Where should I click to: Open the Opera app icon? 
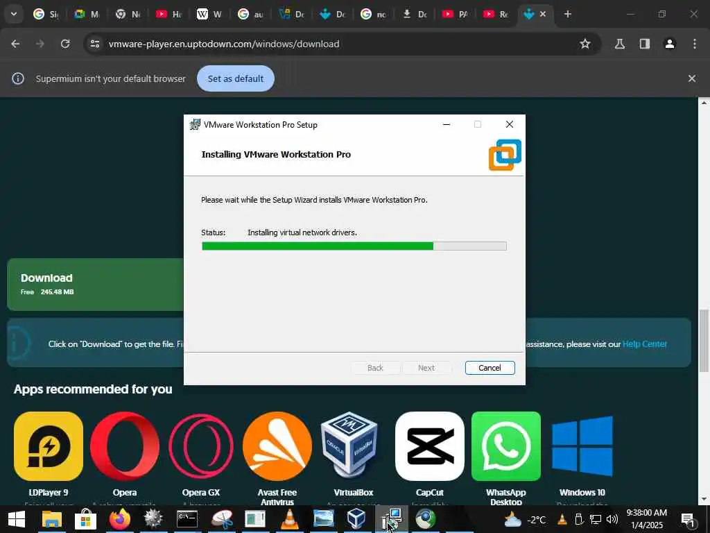125,446
